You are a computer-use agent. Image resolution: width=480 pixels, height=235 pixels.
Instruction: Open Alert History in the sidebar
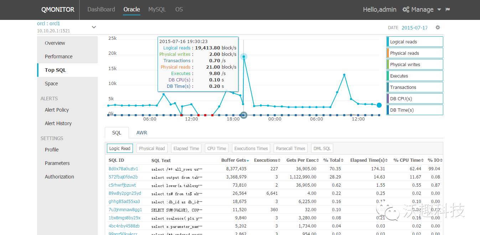coord(67,123)
